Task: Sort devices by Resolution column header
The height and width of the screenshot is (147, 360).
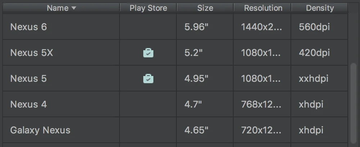Action: [263, 8]
